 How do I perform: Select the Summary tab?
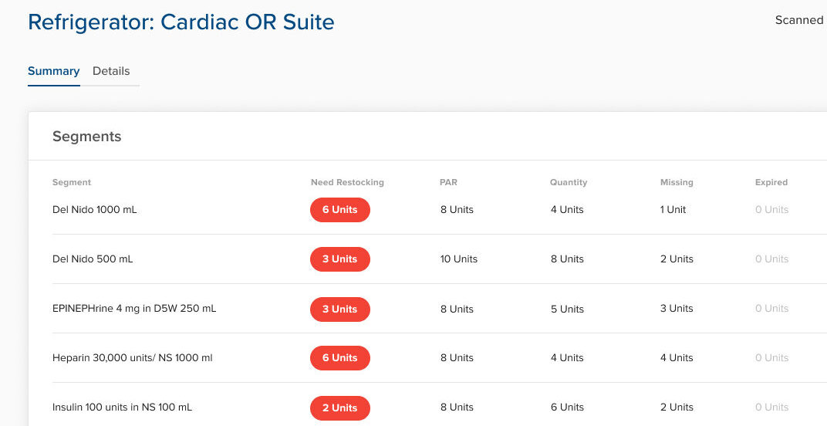click(x=53, y=71)
